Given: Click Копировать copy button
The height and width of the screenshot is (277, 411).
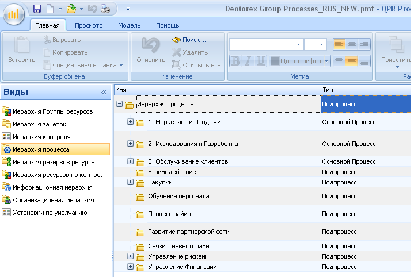Looking at the screenshot, I should click(65, 52).
